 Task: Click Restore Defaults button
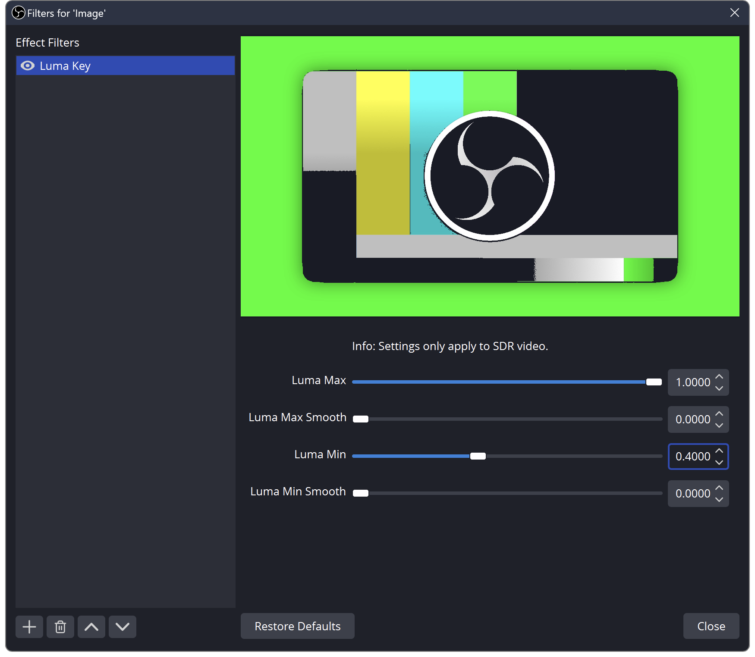point(297,626)
